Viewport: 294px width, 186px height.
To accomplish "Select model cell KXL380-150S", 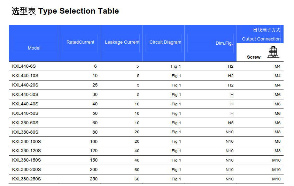I will pyautogui.click(x=26, y=160).
